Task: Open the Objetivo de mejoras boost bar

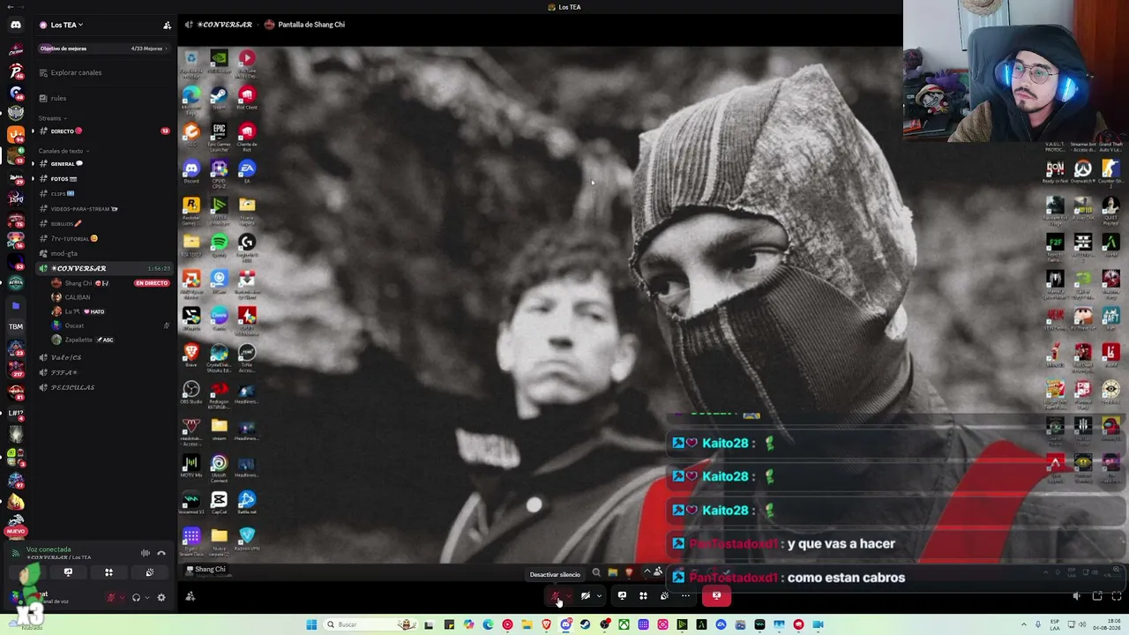Action: [x=103, y=49]
